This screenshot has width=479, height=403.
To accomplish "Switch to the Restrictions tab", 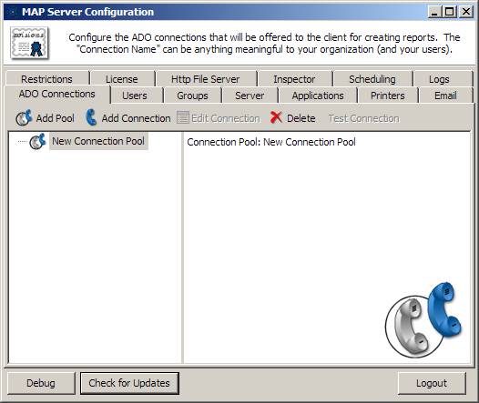I will point(47,79).
